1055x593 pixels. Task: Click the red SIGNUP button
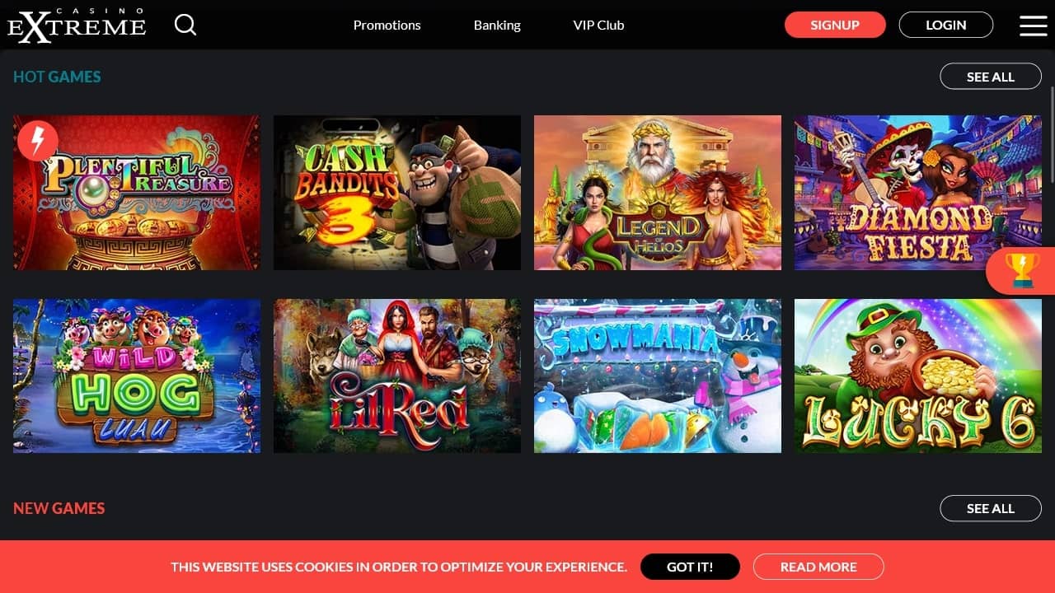tap(835, 25)
